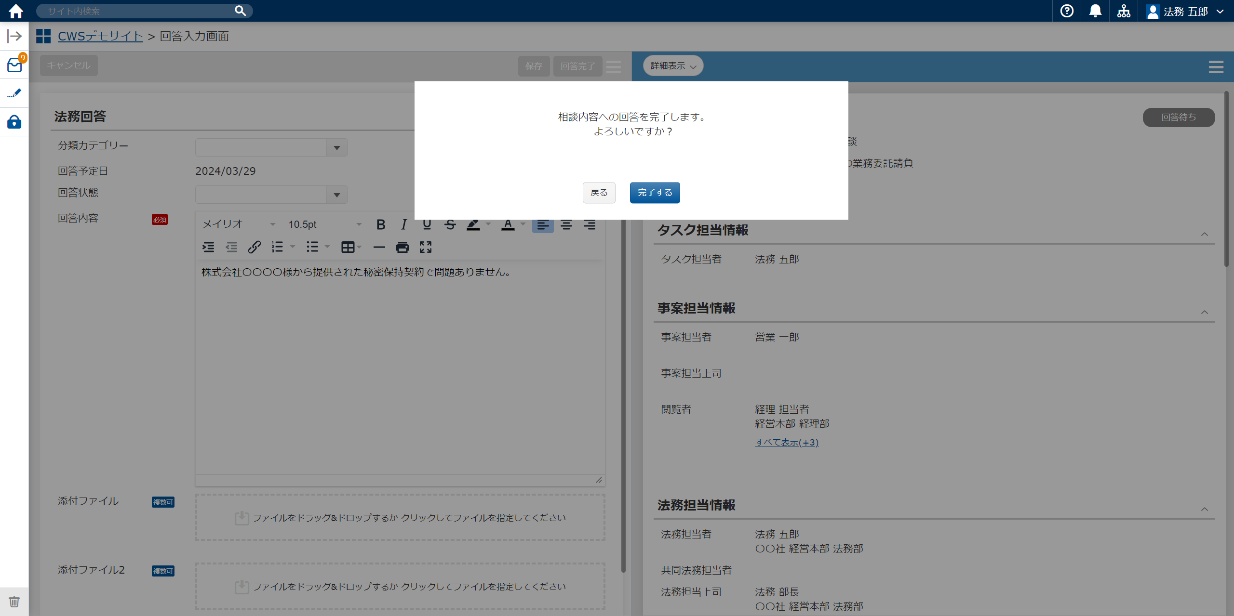Viewport: 1234px width, 616px height.
Task: Confirm completion by clicking 完了する
Action: (655, 192)
